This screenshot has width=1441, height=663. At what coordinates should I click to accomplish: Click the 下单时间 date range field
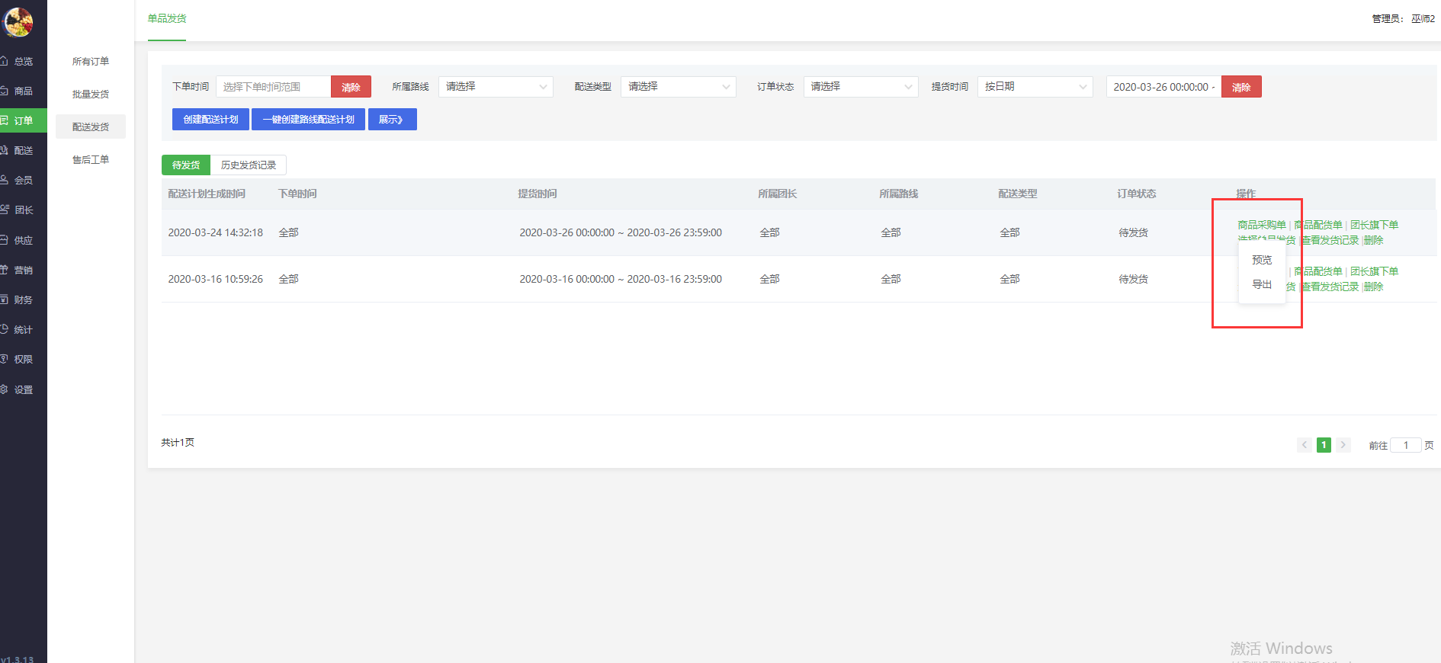click(273, 87)
